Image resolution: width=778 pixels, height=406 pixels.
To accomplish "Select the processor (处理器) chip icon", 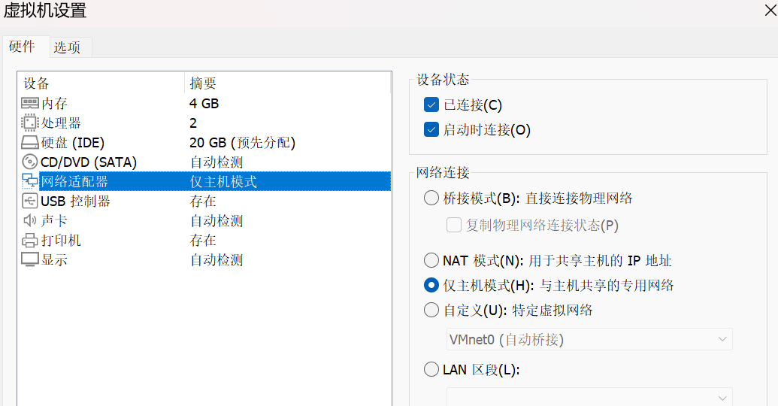I will pos(30,123).
